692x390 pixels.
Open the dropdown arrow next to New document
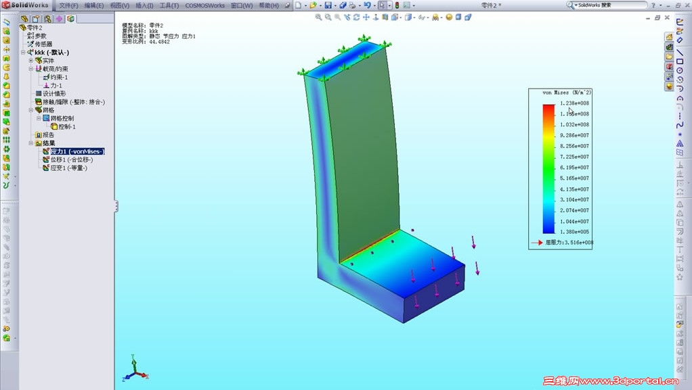pyautogui.click(x=305, y=5)
